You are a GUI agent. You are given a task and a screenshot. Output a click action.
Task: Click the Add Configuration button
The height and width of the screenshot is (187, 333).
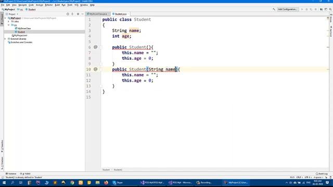tap(287, 9)
